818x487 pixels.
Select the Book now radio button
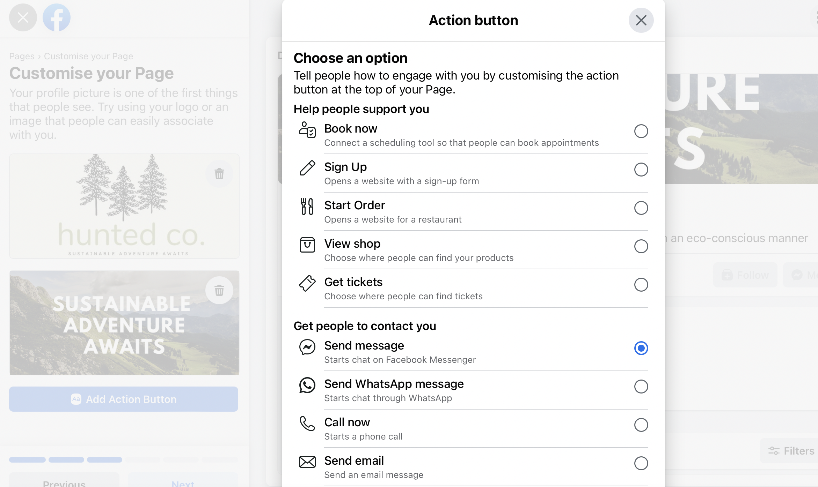pos(641,131)
